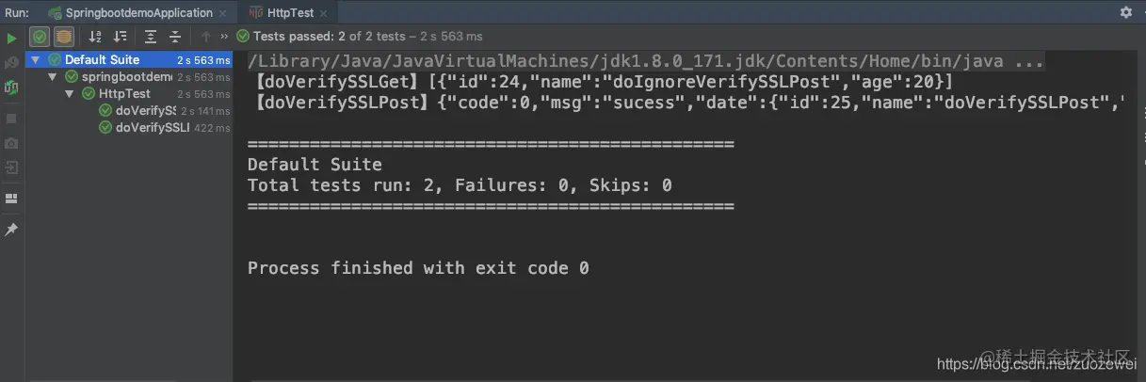Show more toolbar actions via the chevron
This screenshot has height=382, width=1146.
click(224, 37)
